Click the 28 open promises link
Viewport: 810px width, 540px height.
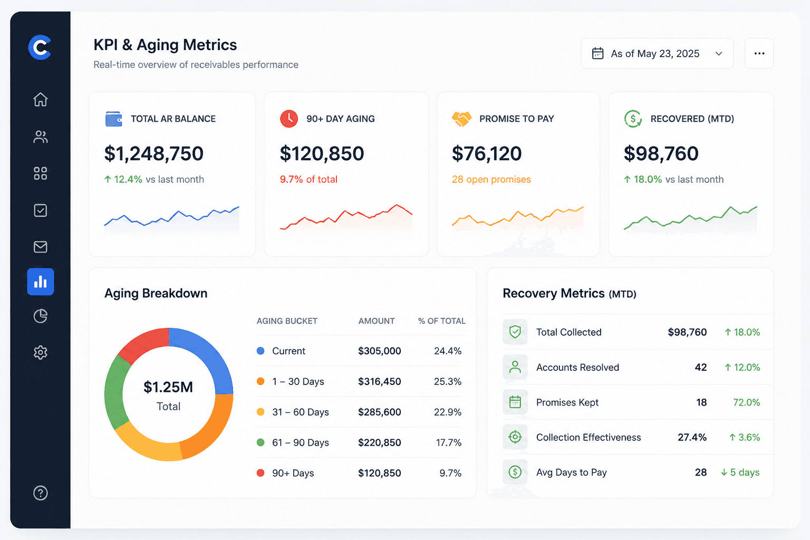tap(491, 179)
